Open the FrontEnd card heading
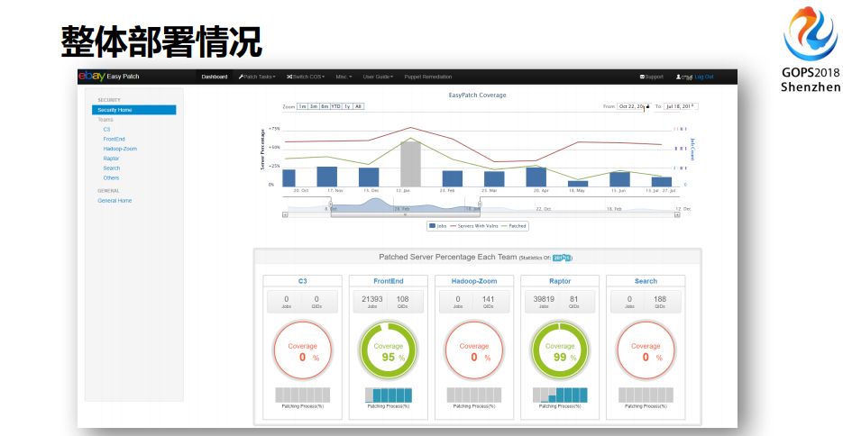Screen dimensions: 843x436 (x=389, y=281)
